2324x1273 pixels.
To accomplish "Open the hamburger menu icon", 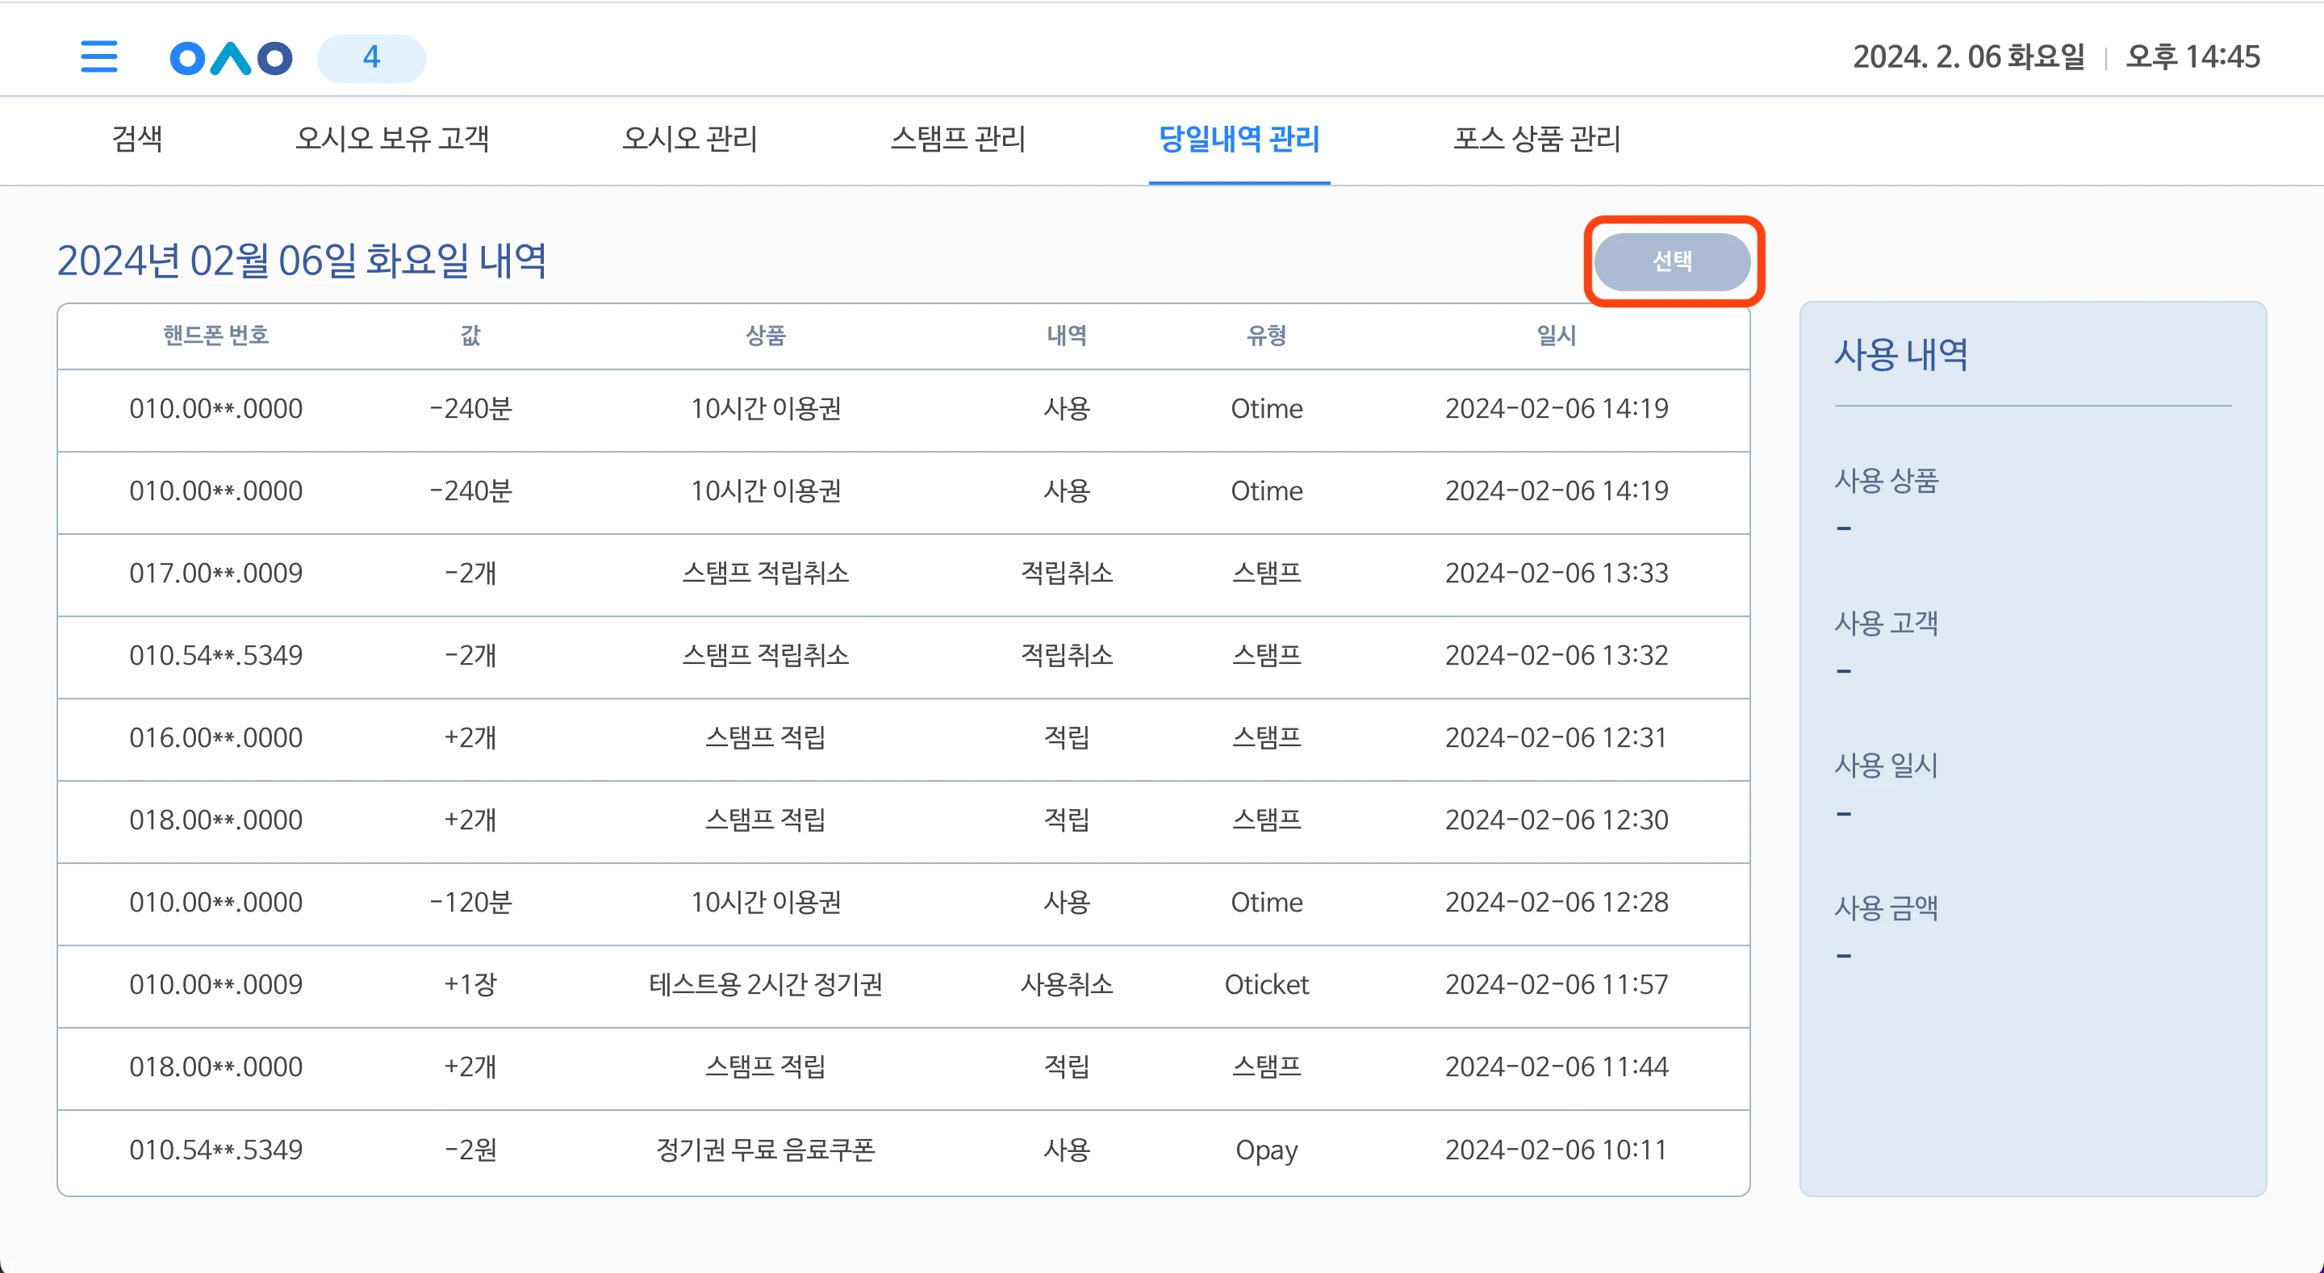I will click(98, 56).
